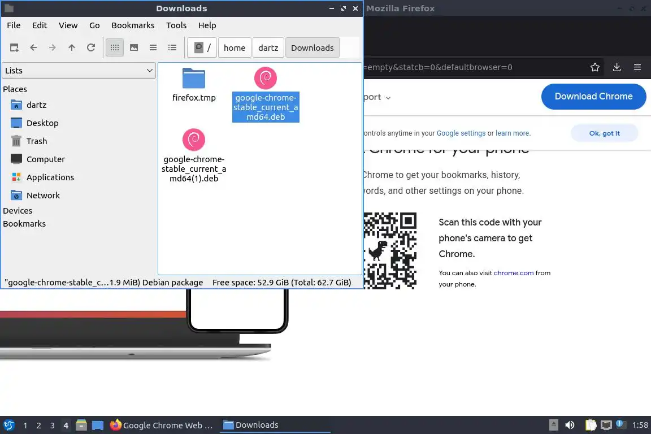The height and width of the screenshot is (434, 651).
Task: Open the Go menu
Action: pyautogui.click(x=95, y=25)
